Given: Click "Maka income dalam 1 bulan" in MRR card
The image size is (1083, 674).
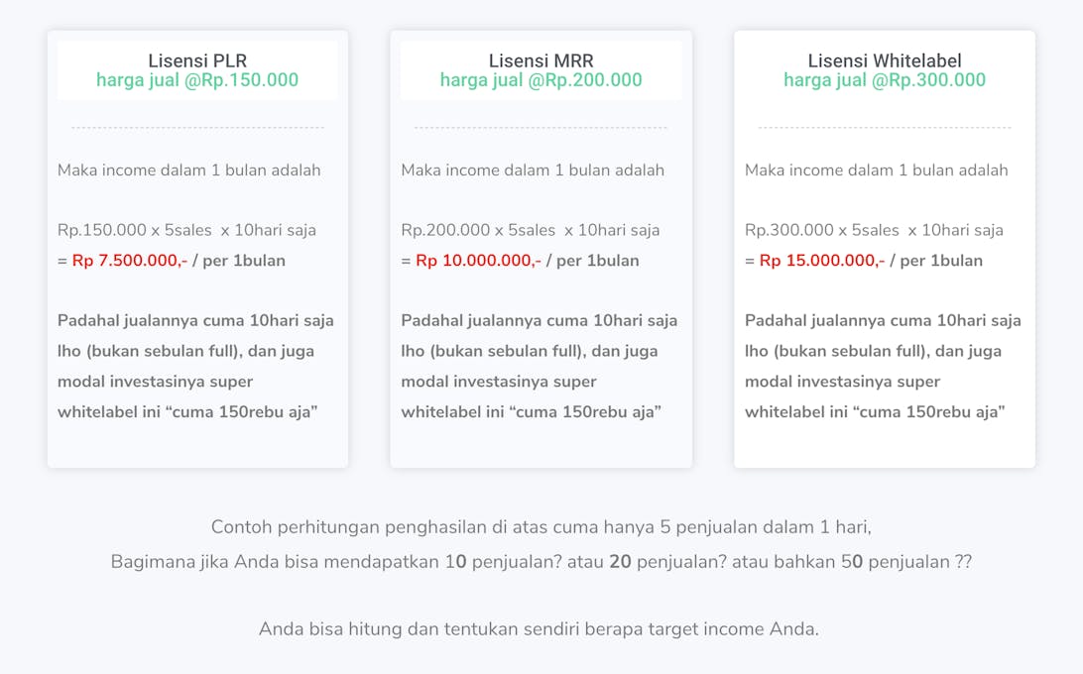Looking at the screenshot, I should point(533,169).
